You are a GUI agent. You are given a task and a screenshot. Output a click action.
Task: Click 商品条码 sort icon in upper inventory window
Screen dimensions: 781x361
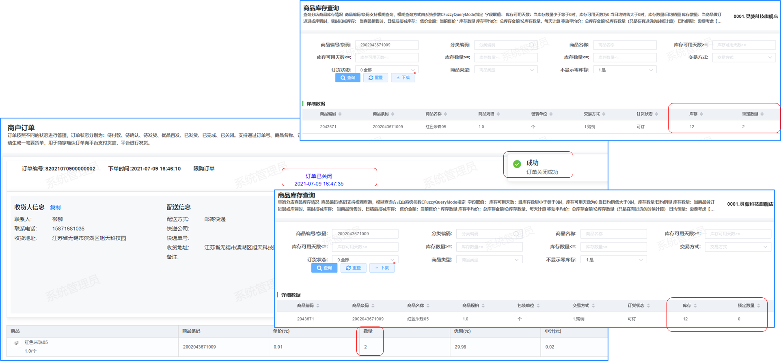[393, 114]
